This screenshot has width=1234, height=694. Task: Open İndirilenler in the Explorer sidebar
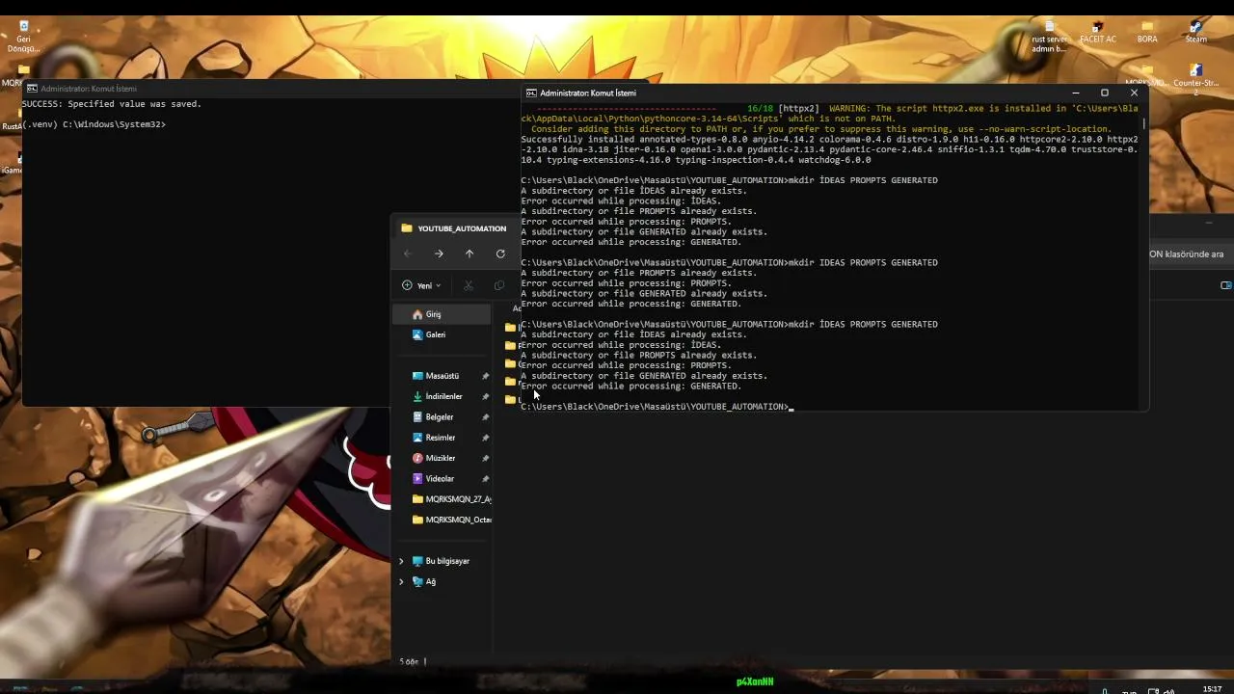click(x=443, y=396)
